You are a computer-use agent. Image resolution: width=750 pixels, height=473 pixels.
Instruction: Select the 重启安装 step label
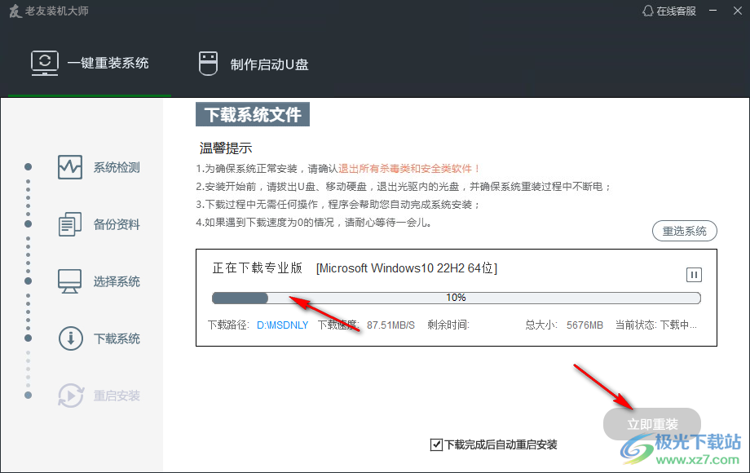click(x=117, y=396)
